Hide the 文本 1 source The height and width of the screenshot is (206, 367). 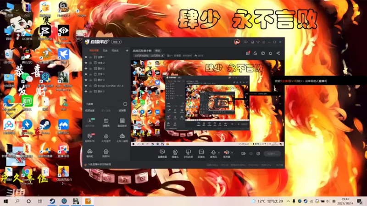click(x=86, y=74)
